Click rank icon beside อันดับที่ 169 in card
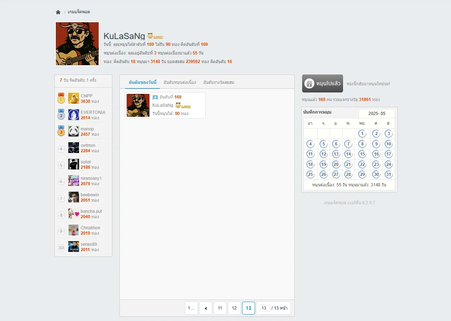This screenshot has height=321, width=451. 155,97
